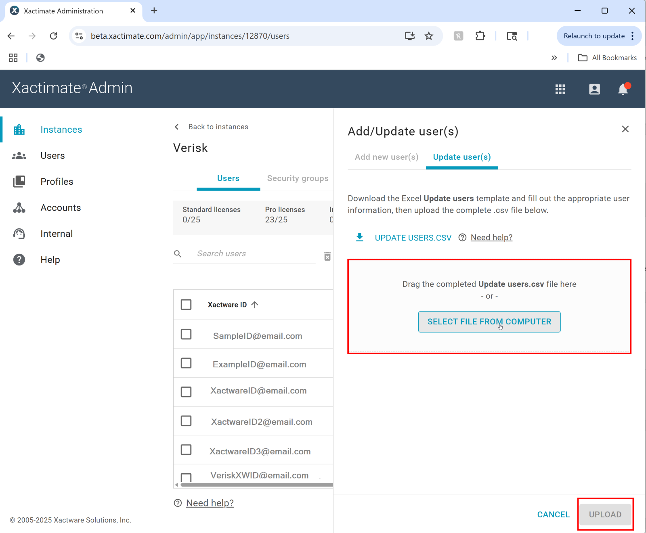The width and height of the screenshot is (646, 533).
Task: Click the Back to instances link
Action: tap(218, 127)
